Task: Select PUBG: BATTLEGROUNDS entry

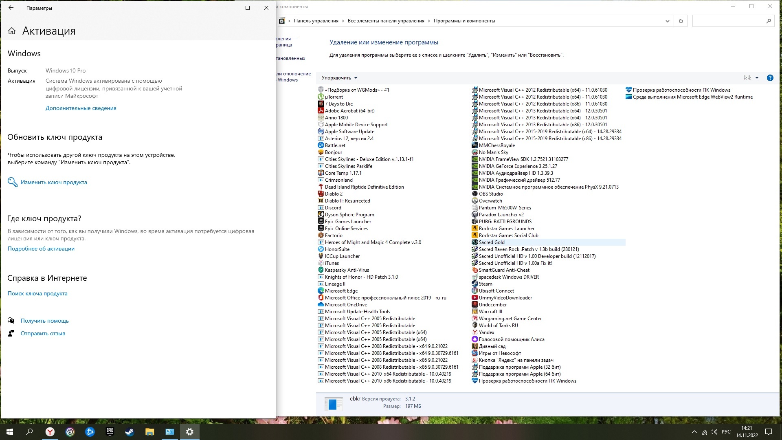Action: pyautogui.click(x=505, y=222)
